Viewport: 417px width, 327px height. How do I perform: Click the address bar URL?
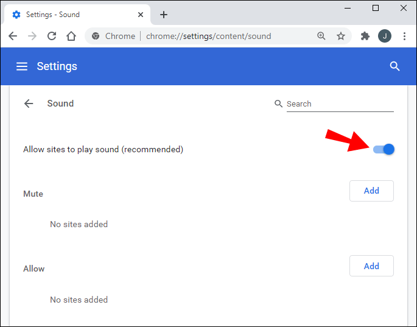(208, 36)
